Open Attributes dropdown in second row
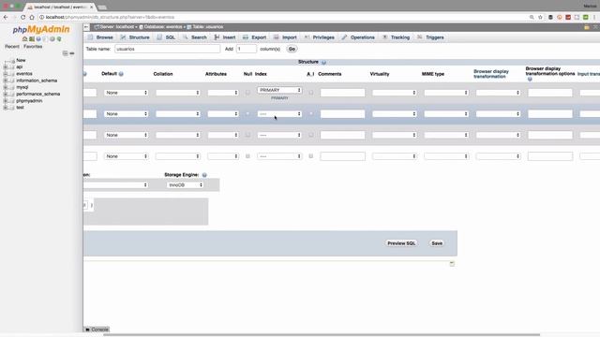 coord(223,114)
